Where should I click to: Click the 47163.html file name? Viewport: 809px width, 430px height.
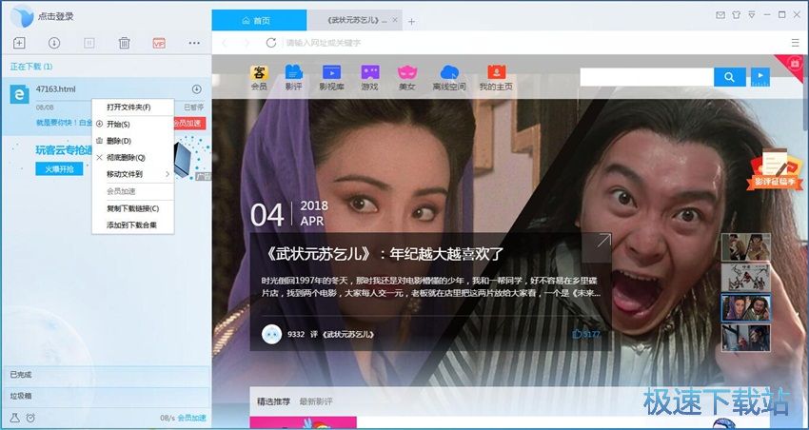56,89
